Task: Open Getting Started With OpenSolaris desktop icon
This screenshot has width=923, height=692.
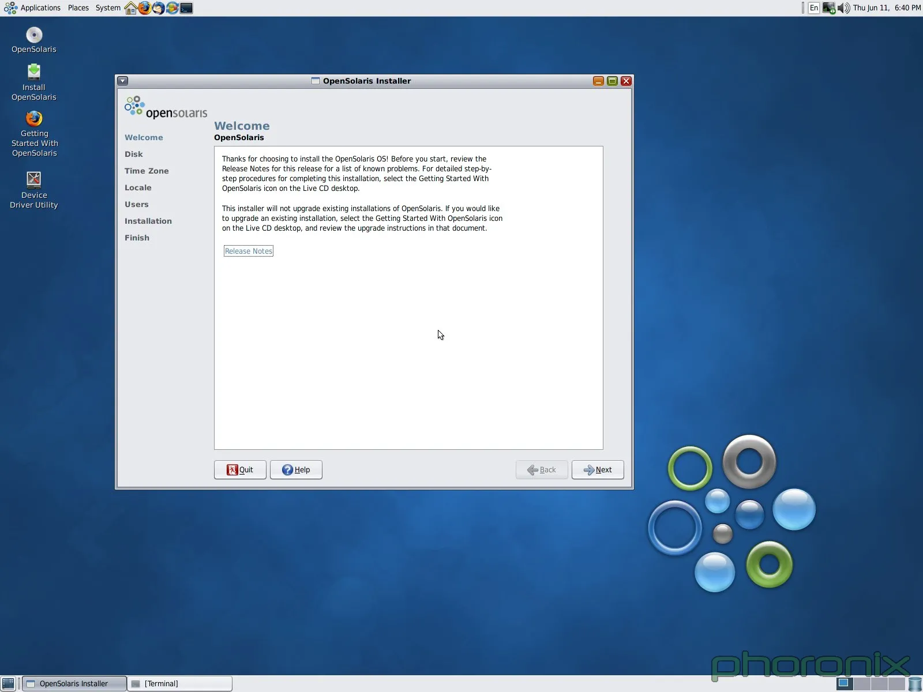Action: pos(34,134)
